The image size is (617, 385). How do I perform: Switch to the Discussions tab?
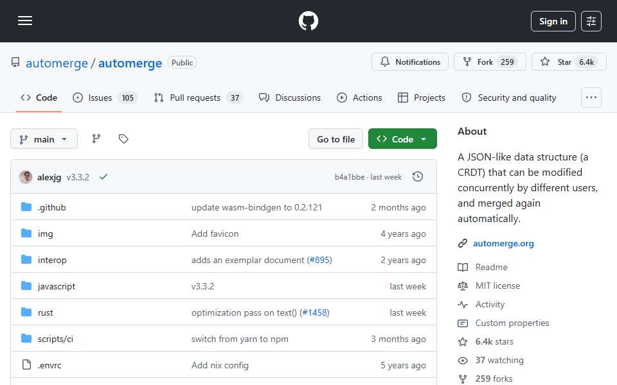290,98
